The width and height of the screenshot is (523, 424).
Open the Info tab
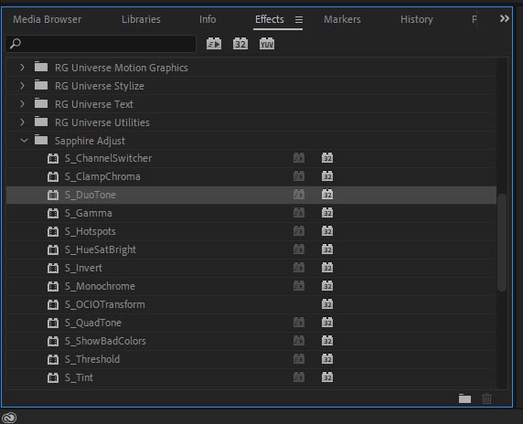[208, 19]
